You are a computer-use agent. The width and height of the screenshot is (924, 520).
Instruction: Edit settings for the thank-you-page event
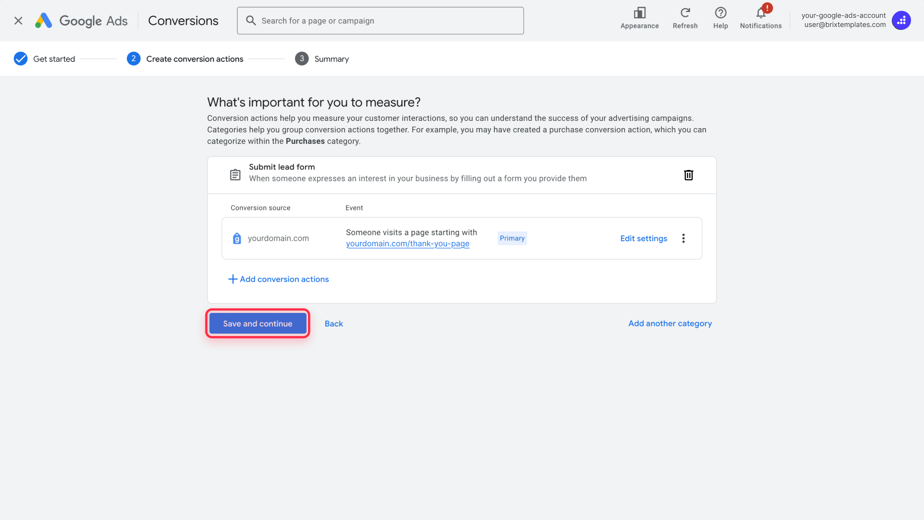pos(643,238)
